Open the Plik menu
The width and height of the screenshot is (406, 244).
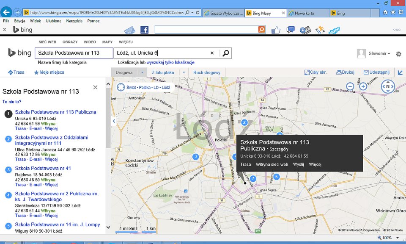click(6, 21)
